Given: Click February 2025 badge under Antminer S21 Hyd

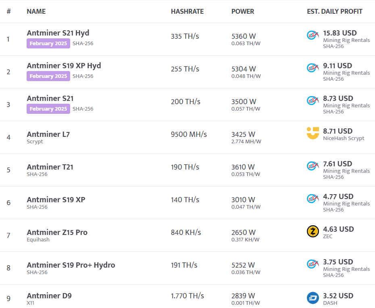Looking at the screenshot, I should [x=48, y=43].
